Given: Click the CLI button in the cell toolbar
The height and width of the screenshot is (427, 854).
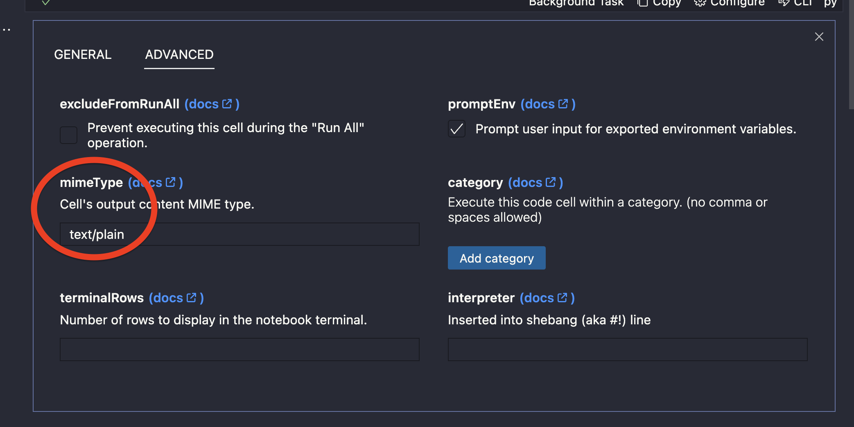Looking at the screenshot, I should 795,3.
